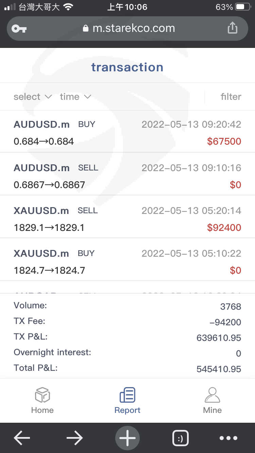
Task: Open the AUDUSD.m BUY transaction at 09:20:42
Action: (127, 132)
